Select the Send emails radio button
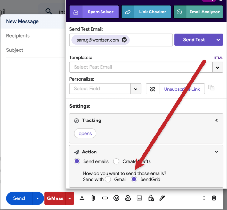Viewport: 227px width, 210px height. (77, 161)
